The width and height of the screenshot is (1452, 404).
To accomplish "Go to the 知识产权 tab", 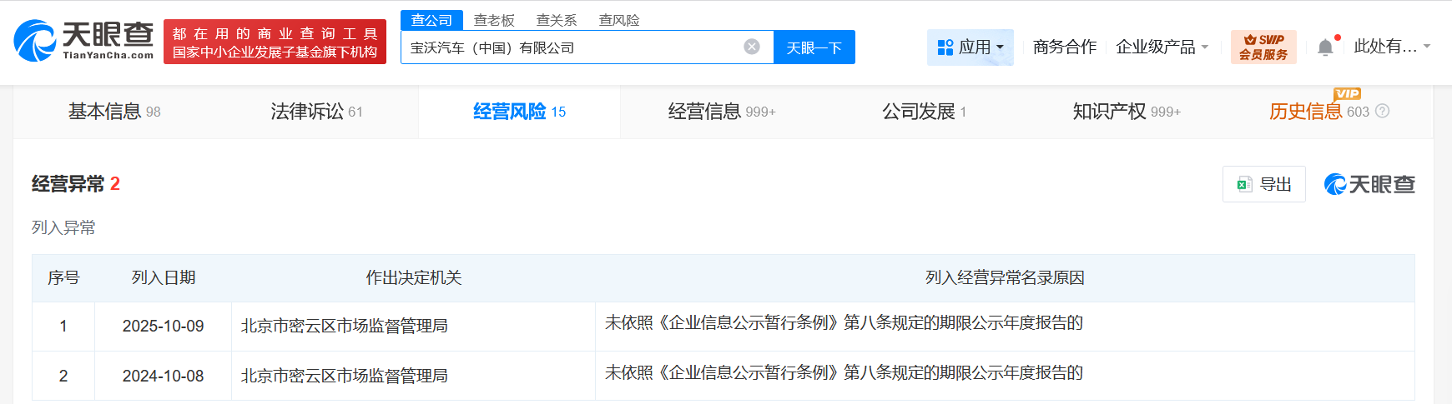I will click(1126, 112).
